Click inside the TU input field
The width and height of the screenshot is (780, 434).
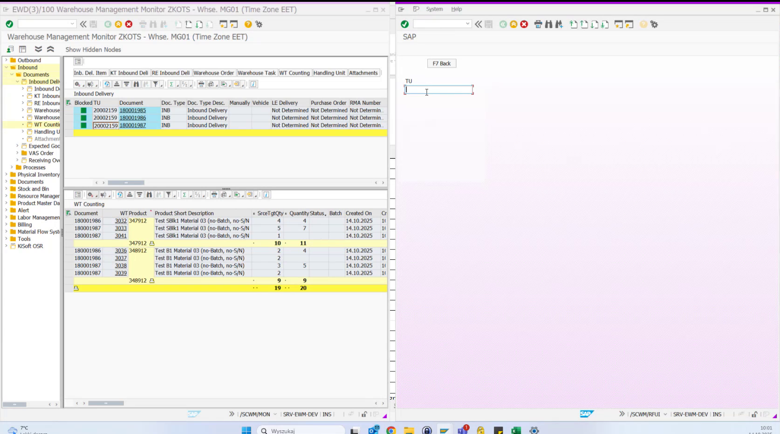coord(438,89)
